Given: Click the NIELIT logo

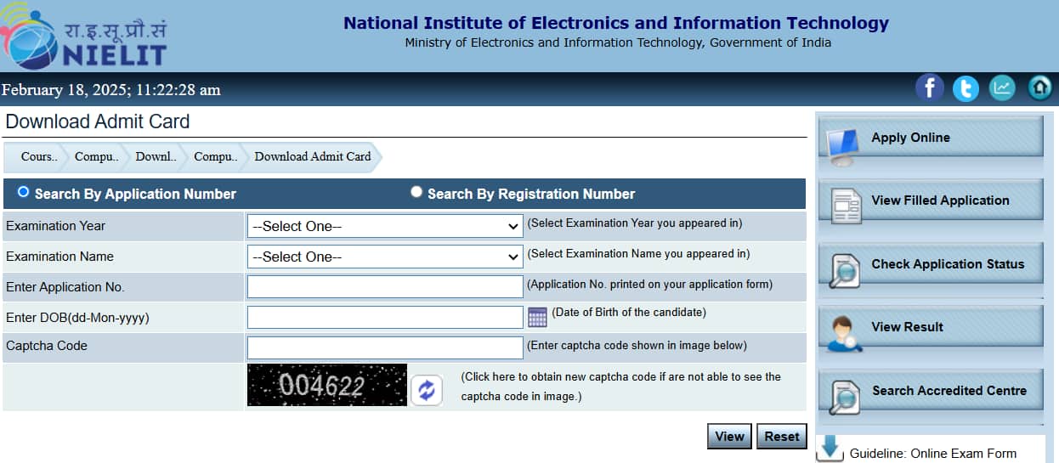Looking at the screenshot, I should pyautogui.click(x=84, y=35).
